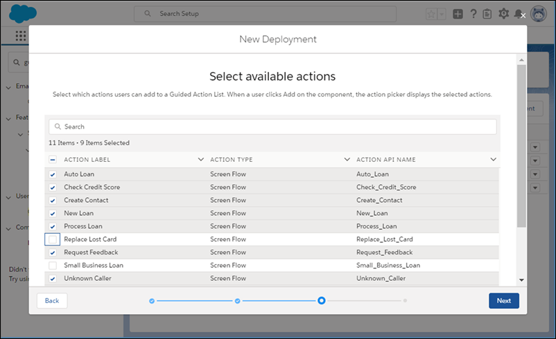Viewport: 556px width, 339px height.
Task: Uncheck the Request Feedback checkbox
Action: [x=53, y=253]
